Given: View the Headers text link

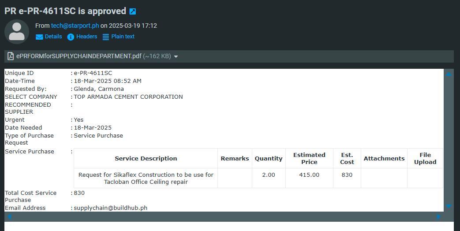Looking at the screenshot, I should tap(86, 37).
